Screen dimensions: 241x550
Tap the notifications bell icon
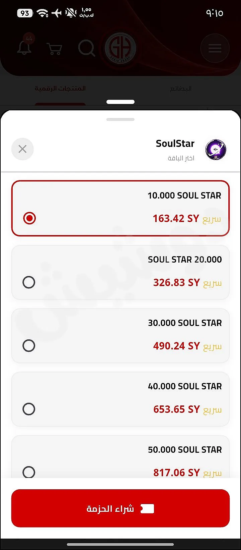click(x=24, y=48)
